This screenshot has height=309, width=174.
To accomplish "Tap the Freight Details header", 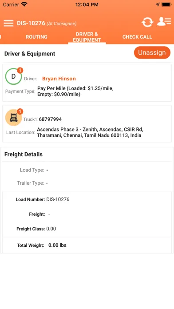I will (24, 154).
